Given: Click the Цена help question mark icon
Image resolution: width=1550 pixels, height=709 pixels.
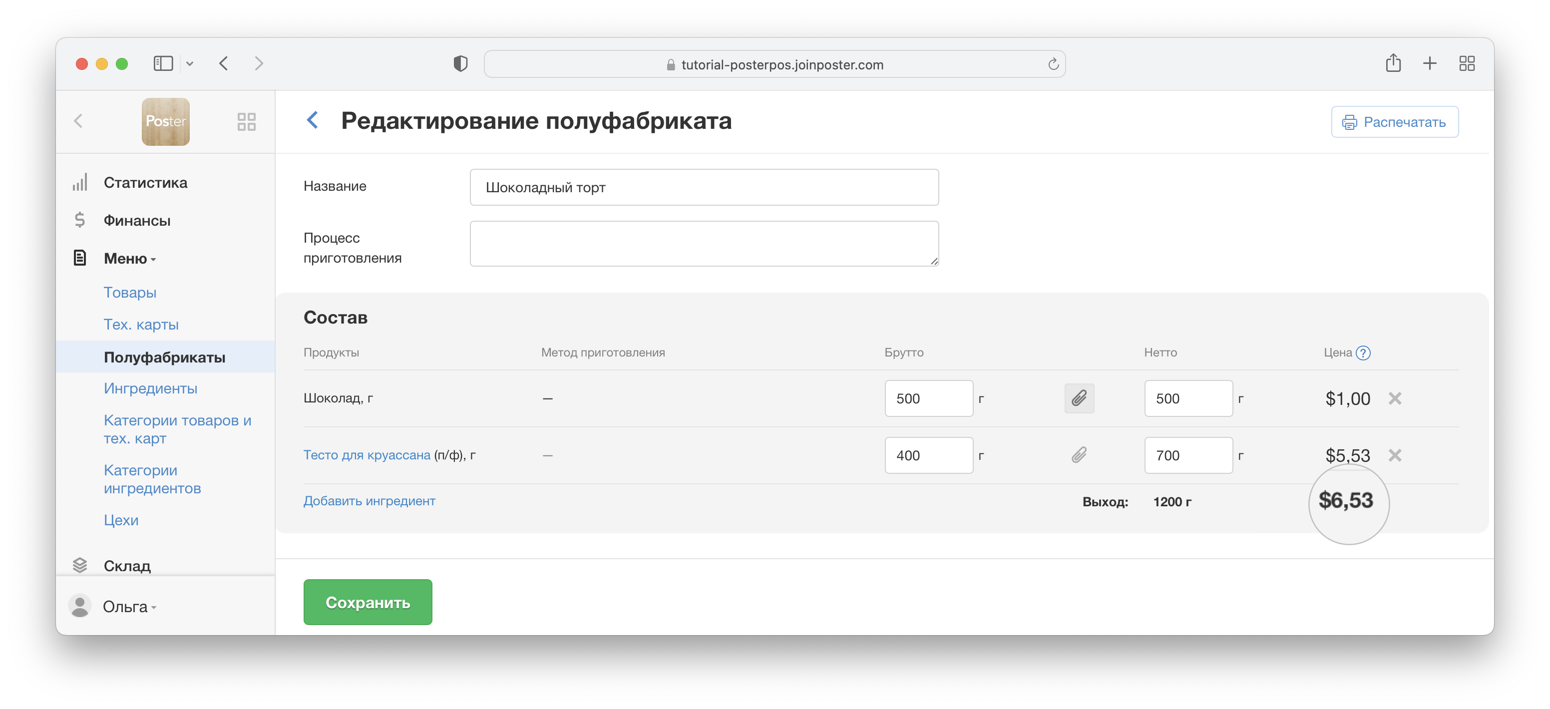Looking at the screenshot, I should tap(1363, 353).
